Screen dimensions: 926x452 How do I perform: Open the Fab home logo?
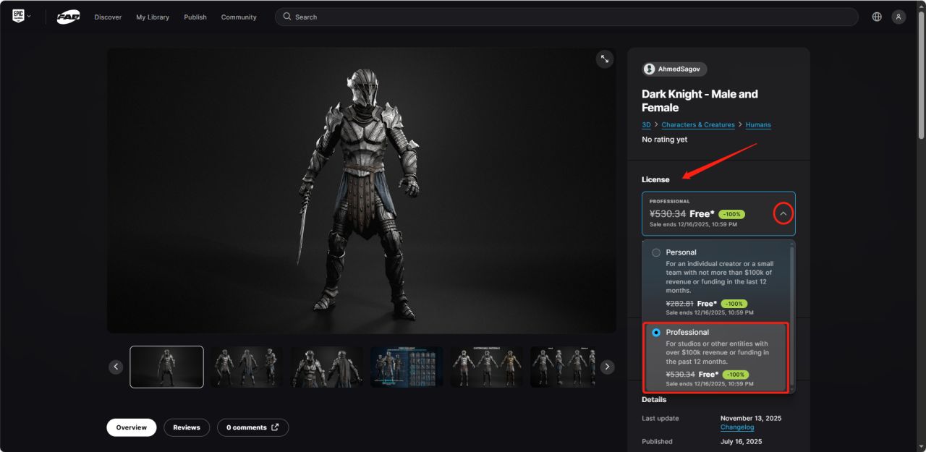coord(68,17)
